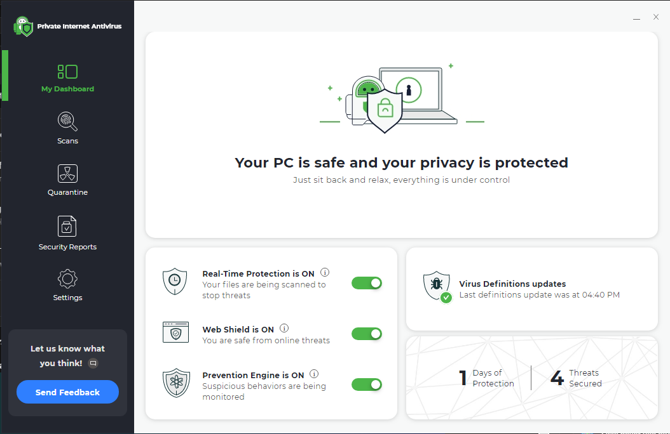The width and height of the screenshot is (670, 434).
Task: Click the Virus Definitions updates heading
Action: click(x=512, y=284)
